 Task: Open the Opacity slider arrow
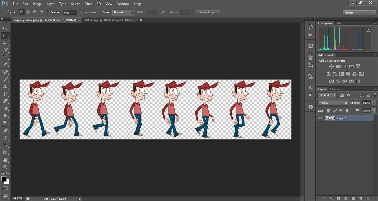pyautogui.click(x=374, y=103)
